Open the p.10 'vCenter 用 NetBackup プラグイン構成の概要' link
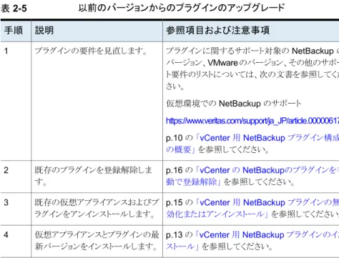339x258 pixels. [252, 144]
